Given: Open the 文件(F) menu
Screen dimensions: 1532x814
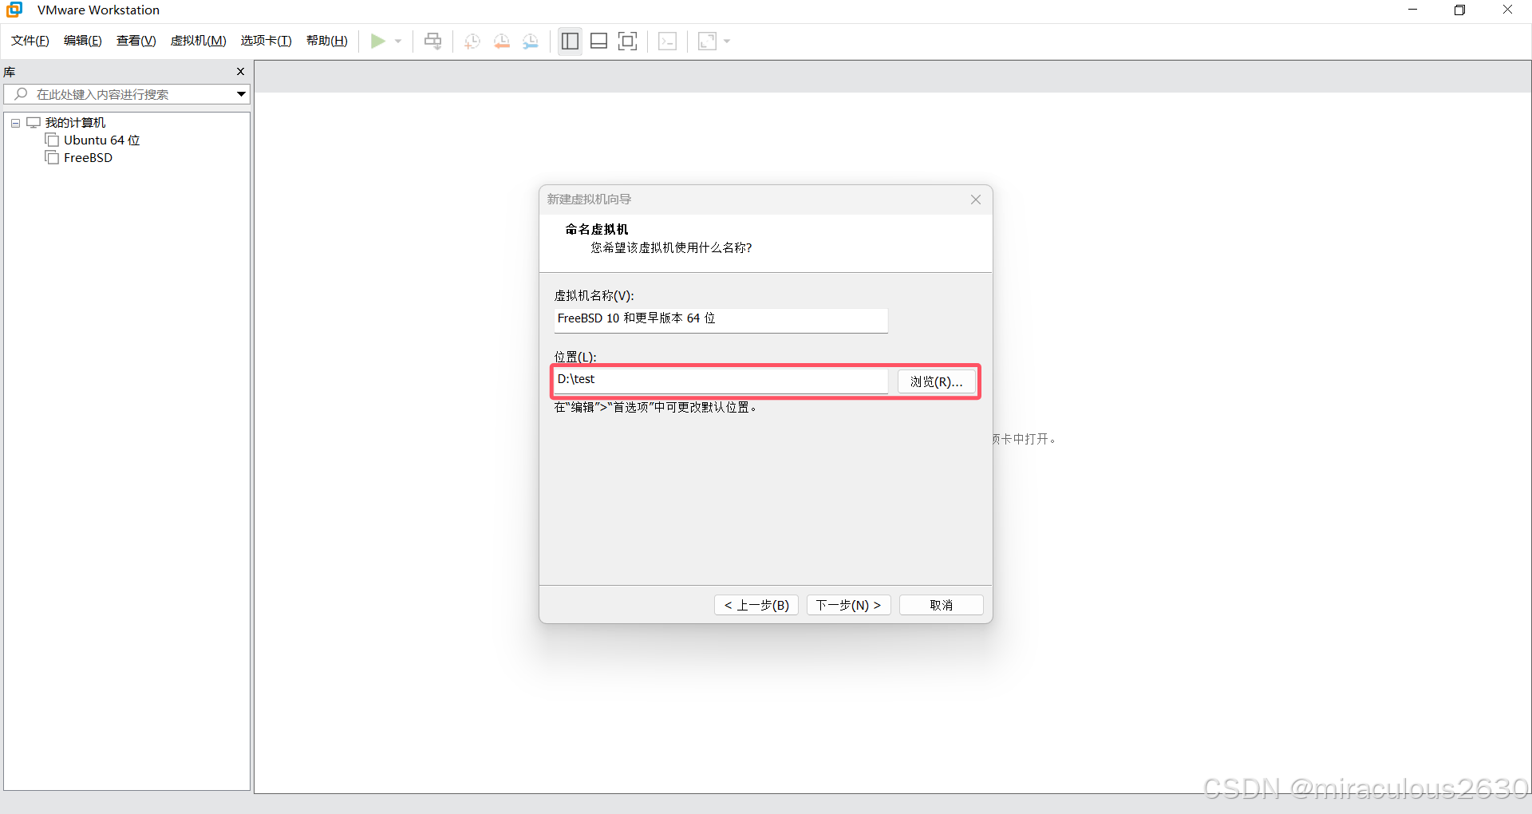Looking at the screenshot, I should click(x=30, y=41).
